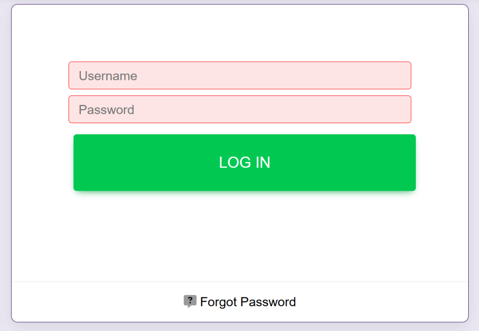This screenshot has width=479, height=331.
Task: Select the help icon beside Forgot Password
Action: [189, 301]
